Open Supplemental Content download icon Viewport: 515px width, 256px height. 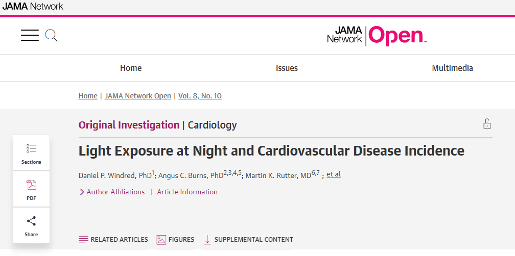(207, 240)
